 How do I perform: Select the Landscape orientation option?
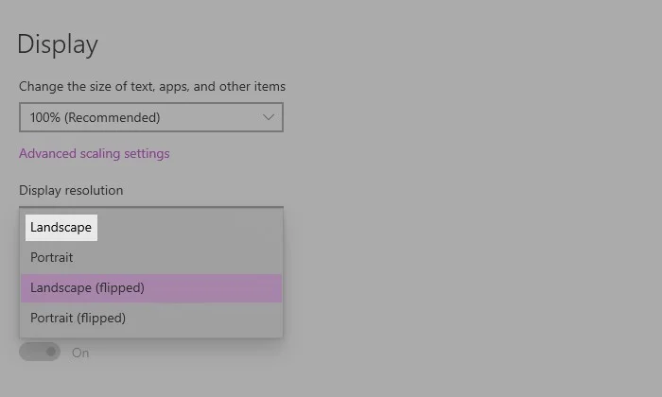151,228
